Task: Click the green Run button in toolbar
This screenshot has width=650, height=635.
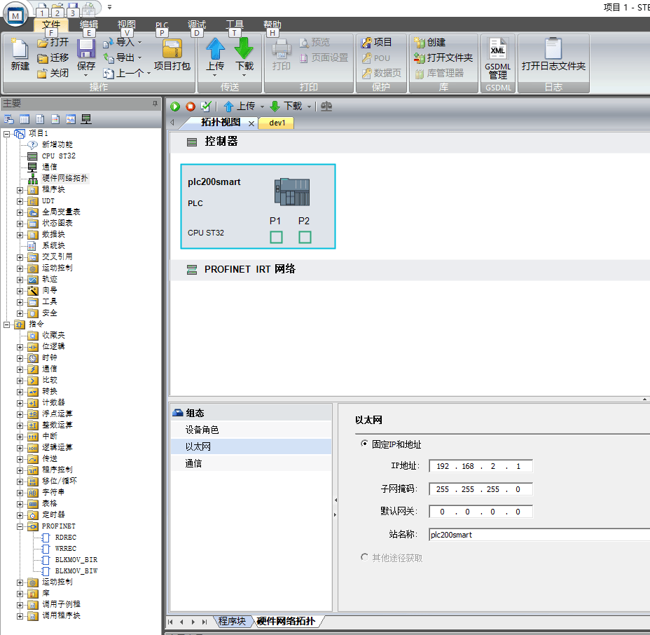Action: [x=175, y=107]
